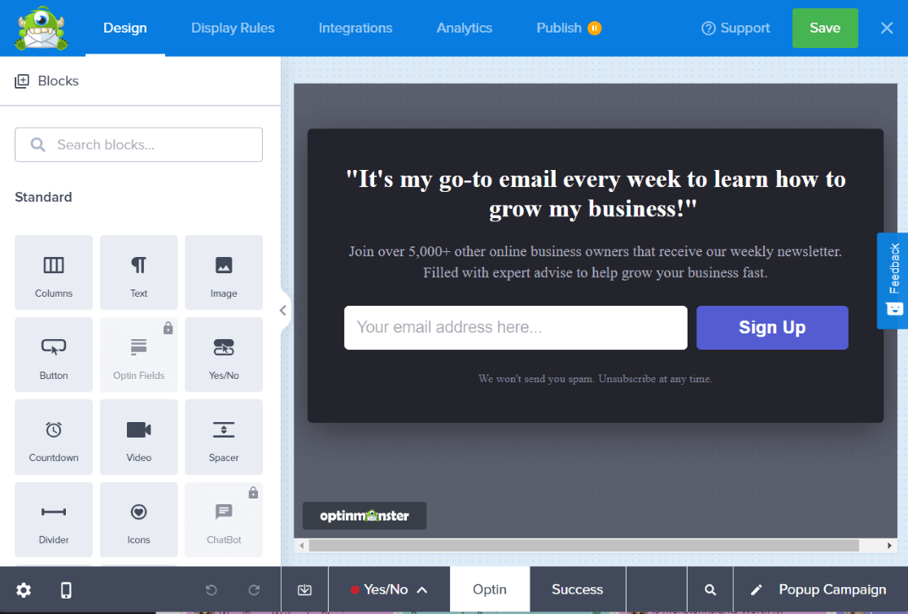Click the Sign Up button
This screenshot has height=614, width=908.
point(771,327)
